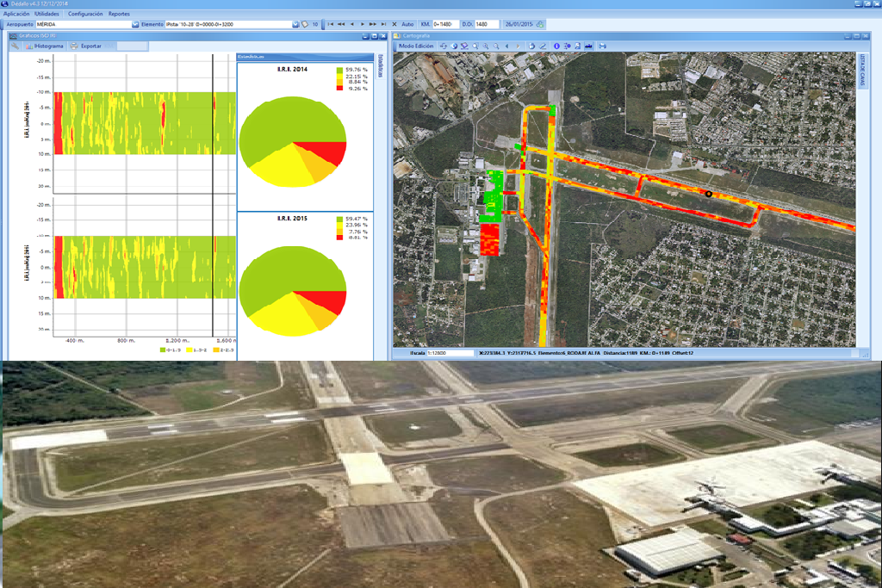Open the Elemento Pista selector dropdown
The image size is (882, 588).
[296, 24]
